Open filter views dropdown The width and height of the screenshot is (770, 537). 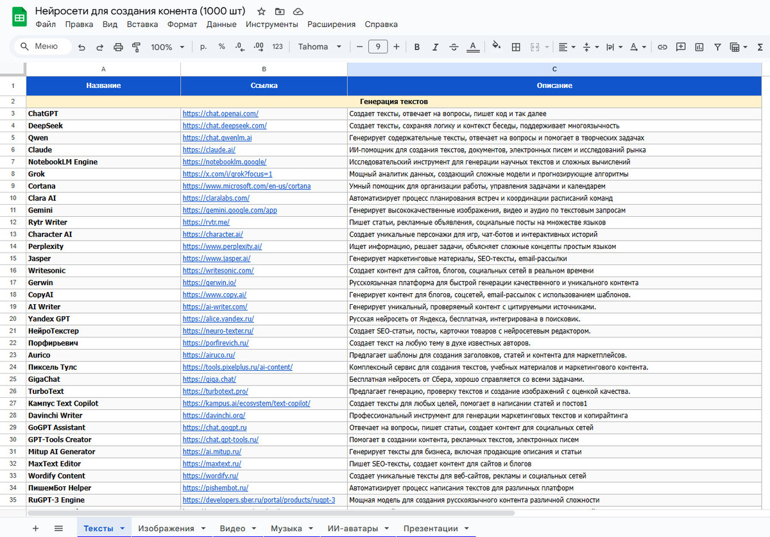pos(739,47)
